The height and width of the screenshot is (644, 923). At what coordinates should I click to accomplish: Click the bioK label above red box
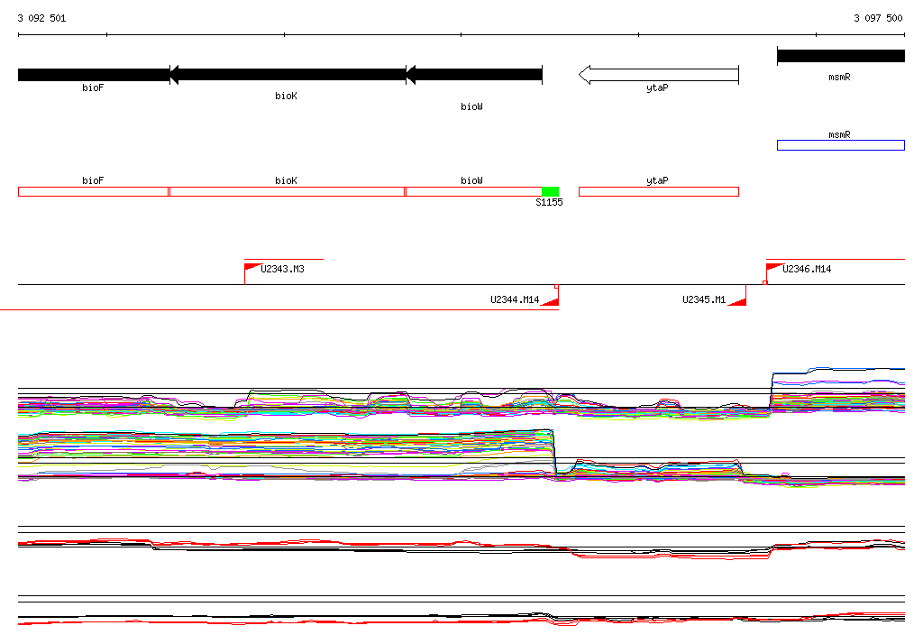pyautogui.click(x=286, y=180)
